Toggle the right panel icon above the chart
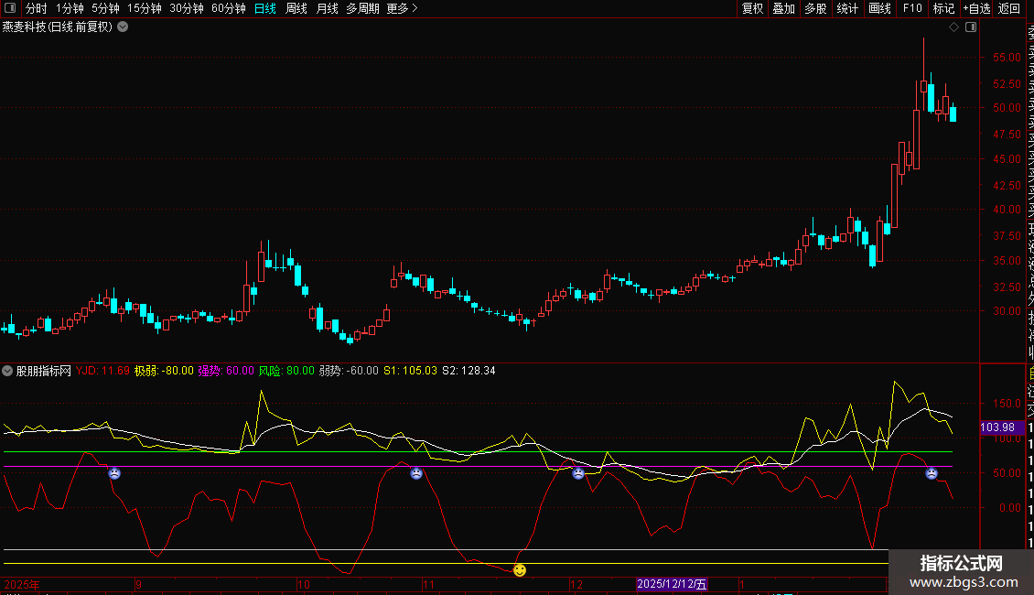Image resolution: width=1034 pixels, height=595 pixels. click(x=971, y=27)
